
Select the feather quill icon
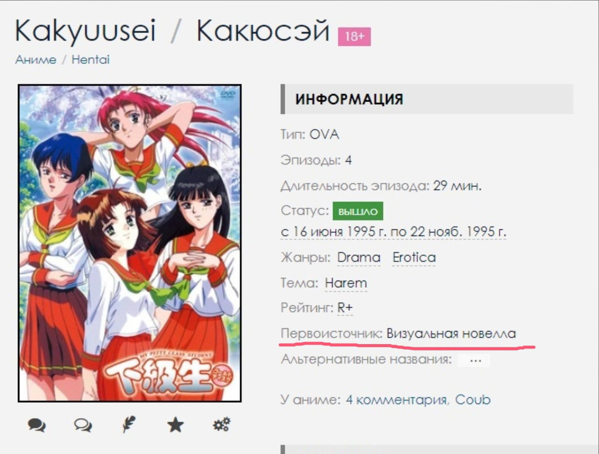(129, 425)
